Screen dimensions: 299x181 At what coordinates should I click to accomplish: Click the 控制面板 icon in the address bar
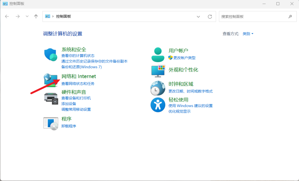coord(47,17)
